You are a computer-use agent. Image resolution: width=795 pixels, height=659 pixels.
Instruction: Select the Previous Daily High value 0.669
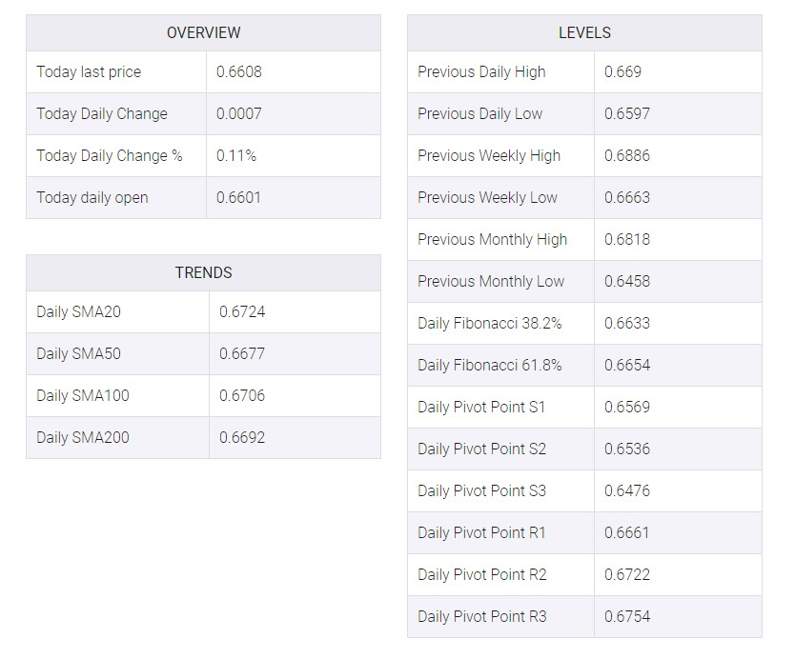(x=622, y=72)
